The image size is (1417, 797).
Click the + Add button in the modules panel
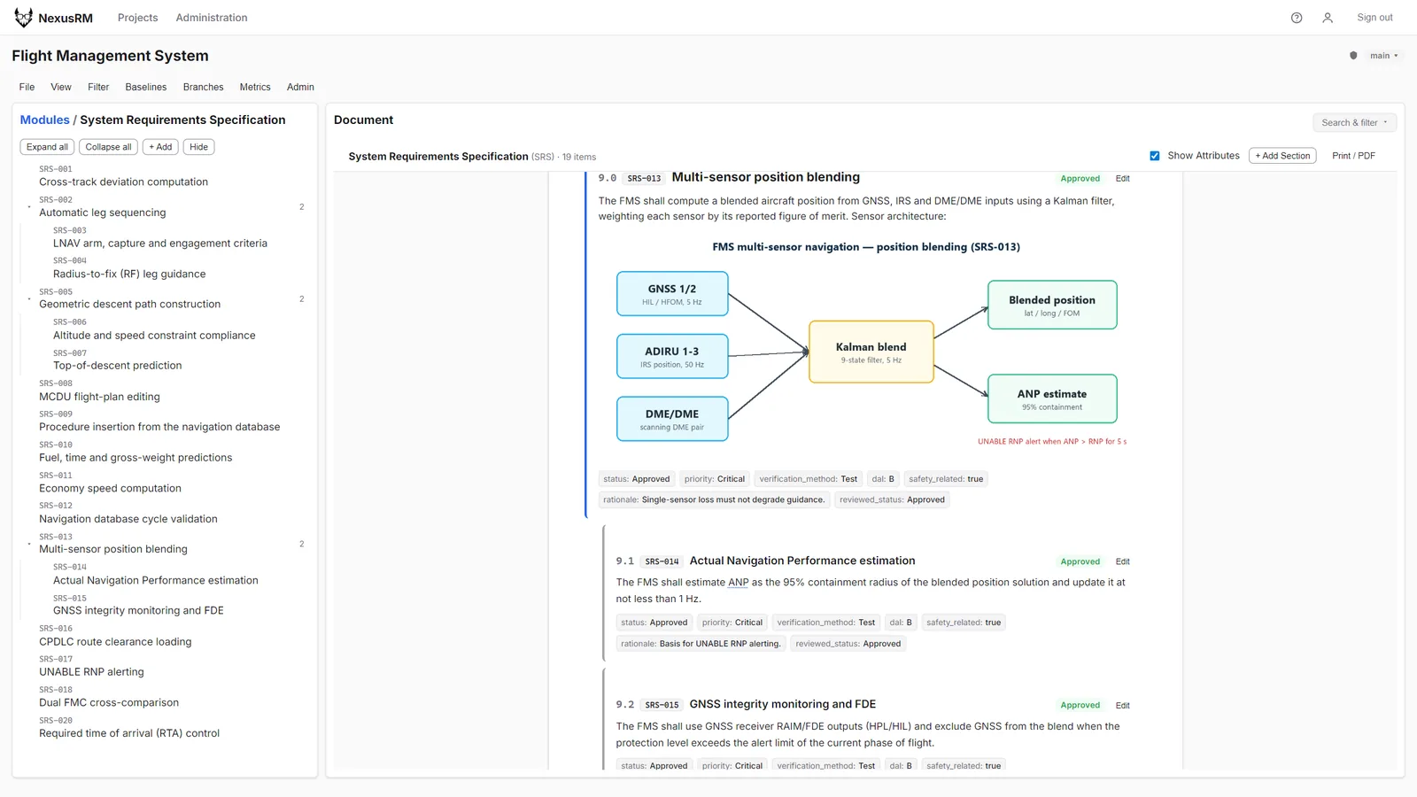pos(160,147)
